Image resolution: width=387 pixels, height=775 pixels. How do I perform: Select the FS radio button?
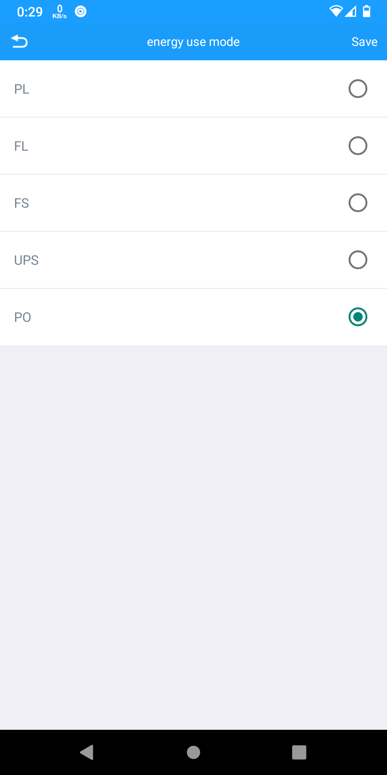coord(358,203)
